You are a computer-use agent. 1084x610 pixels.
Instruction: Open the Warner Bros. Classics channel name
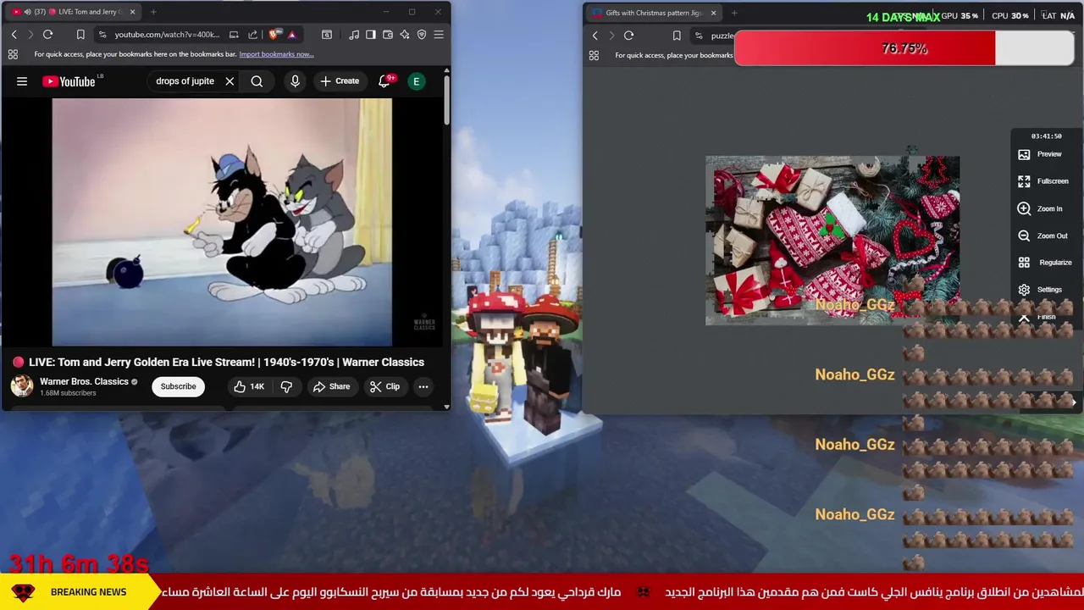coord(84,381)
